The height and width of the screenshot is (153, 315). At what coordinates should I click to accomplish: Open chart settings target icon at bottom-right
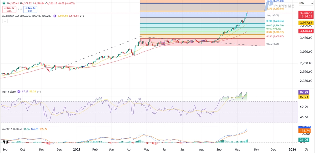coord(306,150)
